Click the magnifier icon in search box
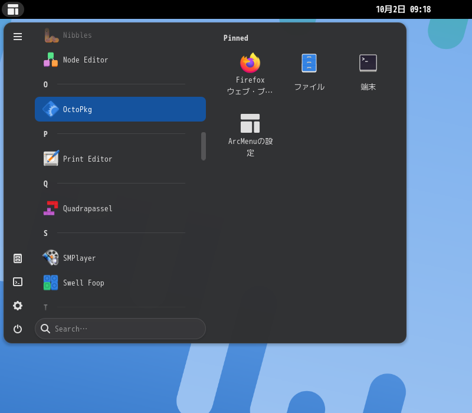 [x=45, y=329]
